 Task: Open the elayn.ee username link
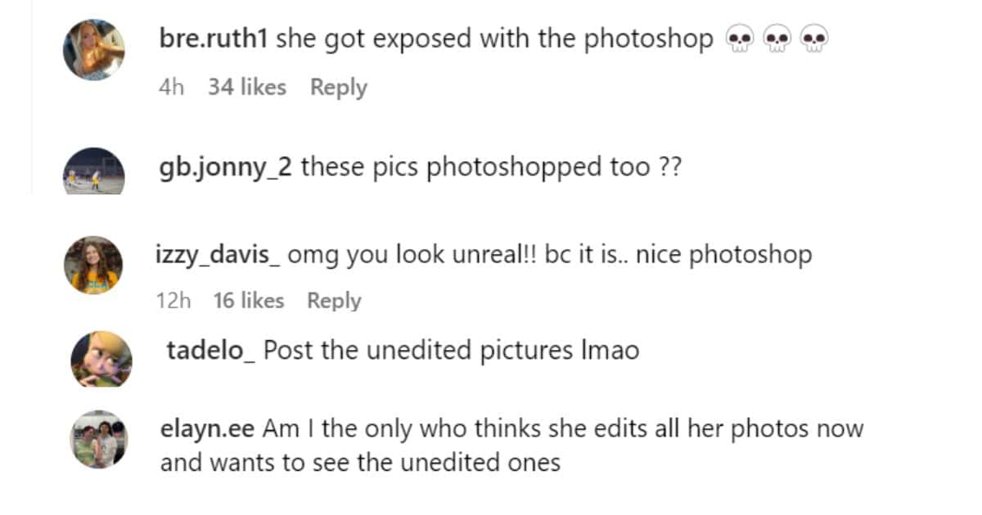click(x=207, y=428)
